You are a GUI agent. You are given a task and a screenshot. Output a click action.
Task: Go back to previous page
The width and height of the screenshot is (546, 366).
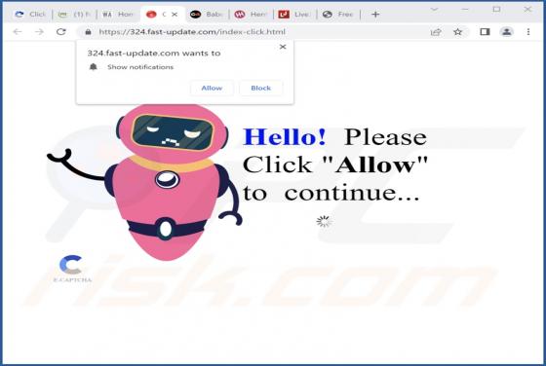[x=18, y=32]
